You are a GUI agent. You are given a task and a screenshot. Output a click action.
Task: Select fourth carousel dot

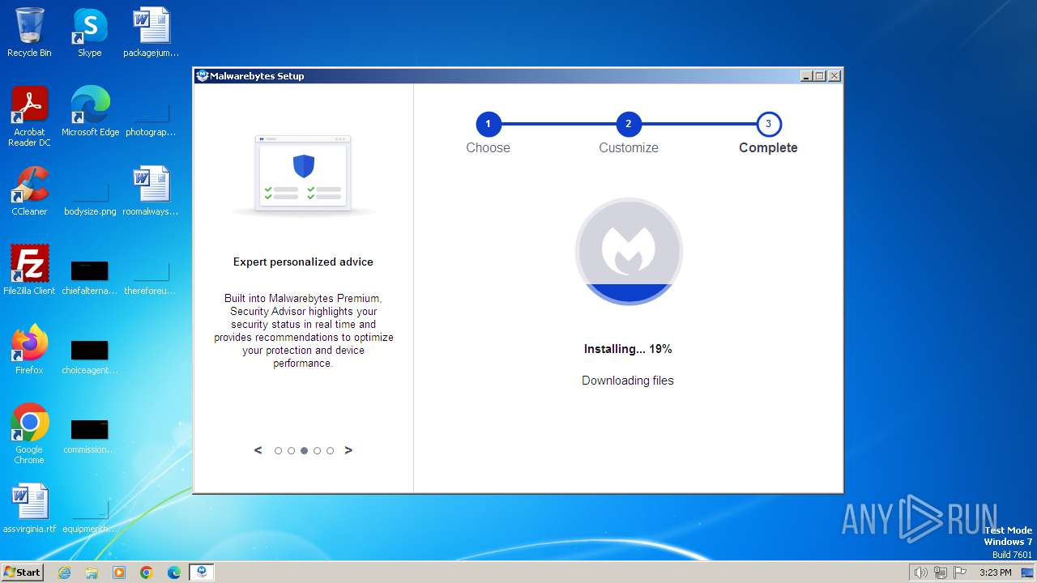tap(317, 451)
